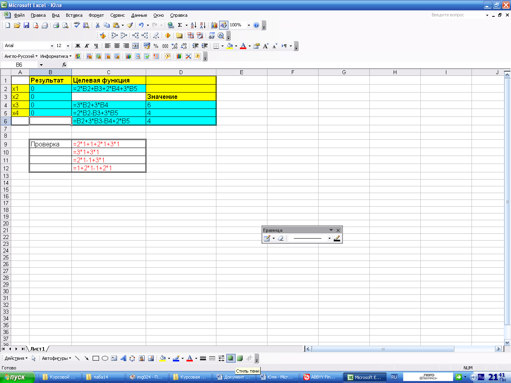Undo the last action
Viewport: 511px width, 383px height.
coord(141,25)
